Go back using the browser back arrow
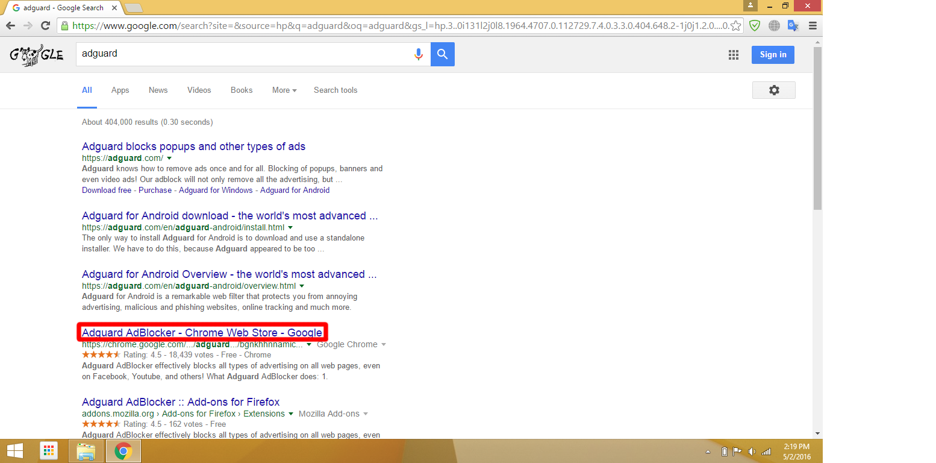Viewport: 936px width, 463px height. [x=10, y=26]
